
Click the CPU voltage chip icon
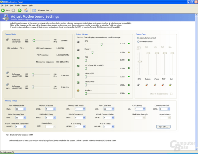click(x=78, y=42)
